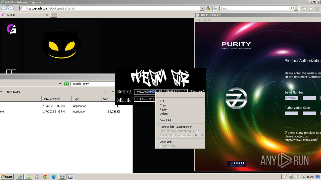Open Internet Explorer from the taskbar

coord(20,177)
